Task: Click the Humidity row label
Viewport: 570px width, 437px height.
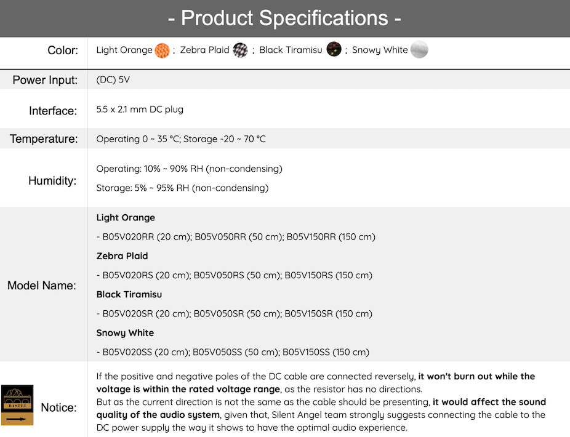Action: point(52,181)
